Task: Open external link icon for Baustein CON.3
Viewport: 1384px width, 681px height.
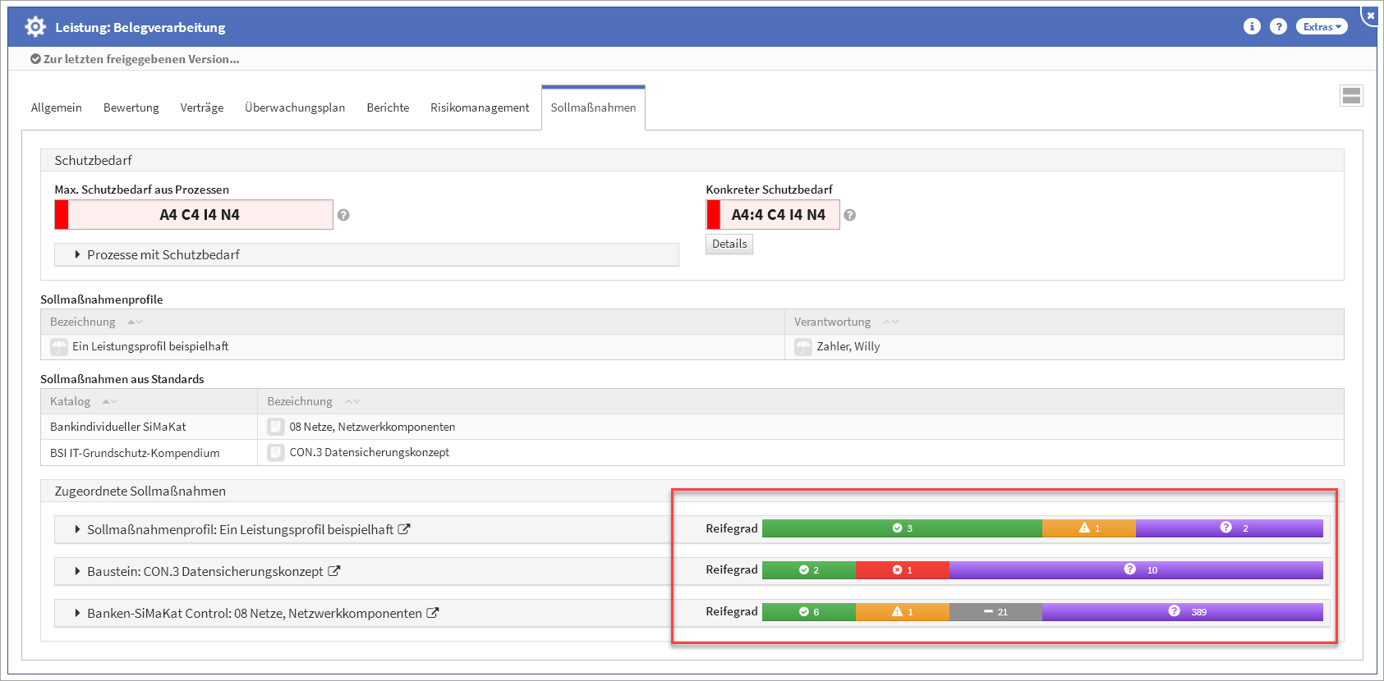Action: click(x=334, y=571)
